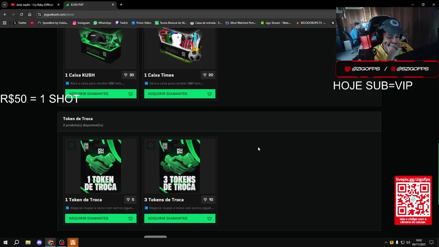This screenshot has height=247, width=439.
Task: Select the 3 Tokens de Troca title
Action: pos(164,200)
